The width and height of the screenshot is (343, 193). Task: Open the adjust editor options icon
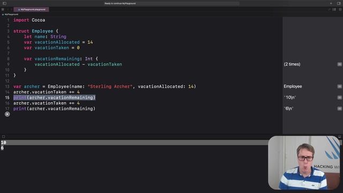tap(334, 10)
